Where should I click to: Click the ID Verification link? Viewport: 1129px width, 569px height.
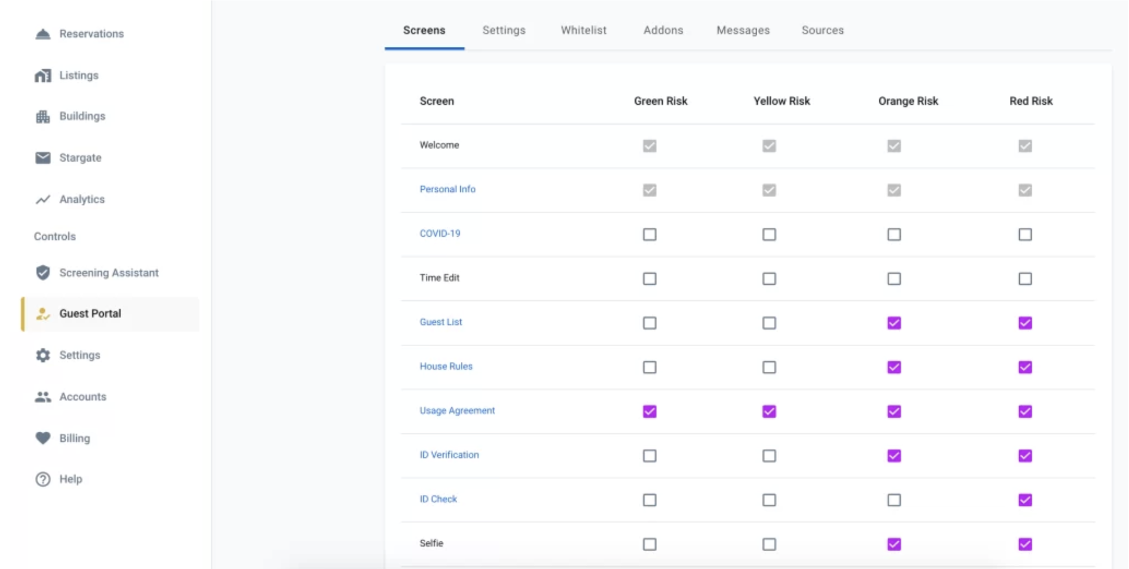pyautogui.click(x=449, y=454)
